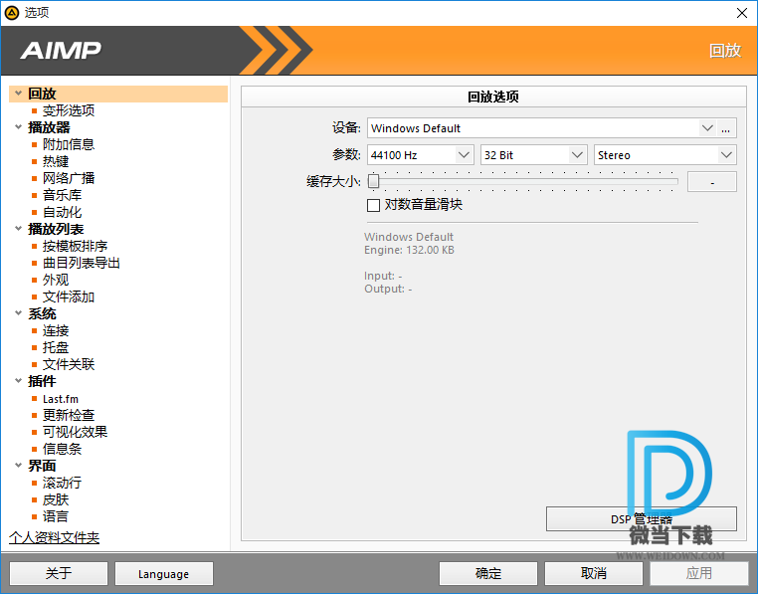
Task: Open the 托盘 settings page
Action: coord(56,347)
